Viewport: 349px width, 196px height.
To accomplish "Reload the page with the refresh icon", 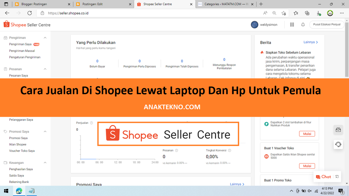I will point(29,13).
